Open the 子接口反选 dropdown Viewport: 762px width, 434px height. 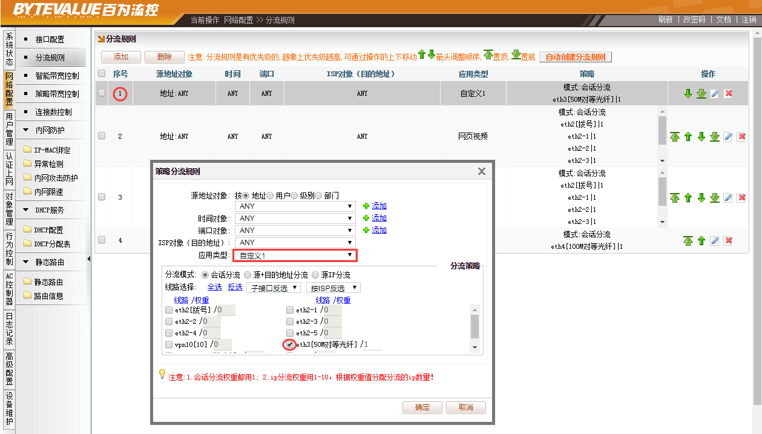pyautogui.click(x=273, y=288)
